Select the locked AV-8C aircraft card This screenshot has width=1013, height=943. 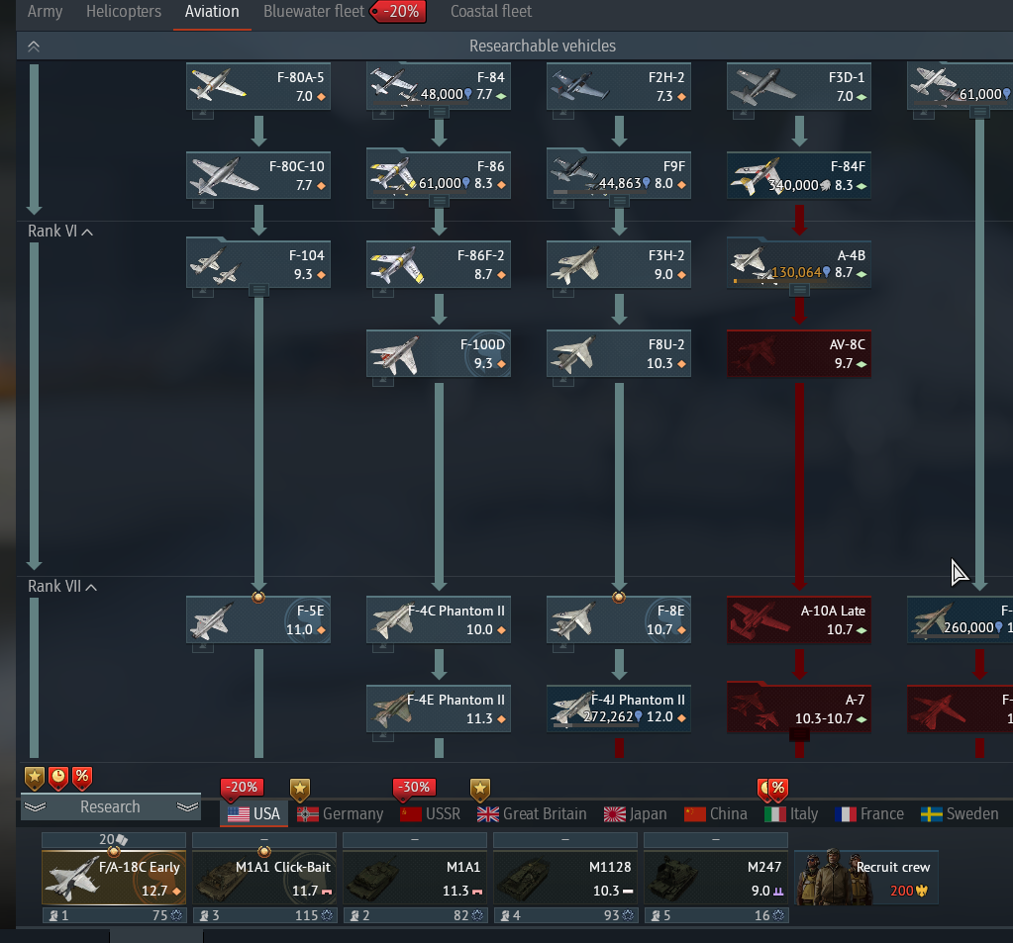click(799, 353)
